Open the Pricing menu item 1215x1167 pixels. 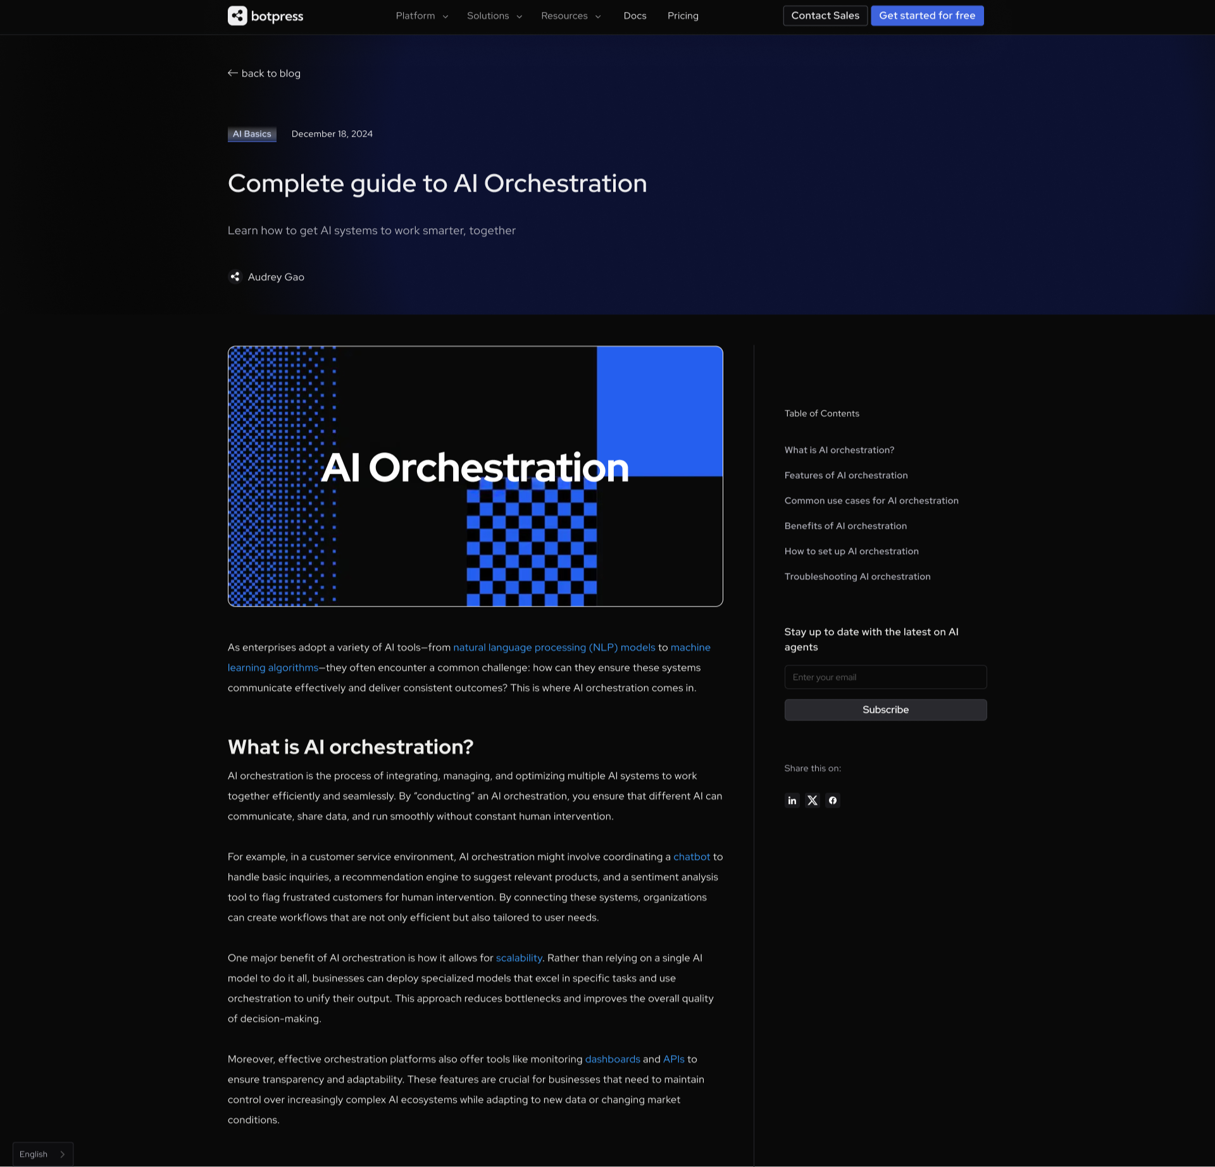coord(683,16)
